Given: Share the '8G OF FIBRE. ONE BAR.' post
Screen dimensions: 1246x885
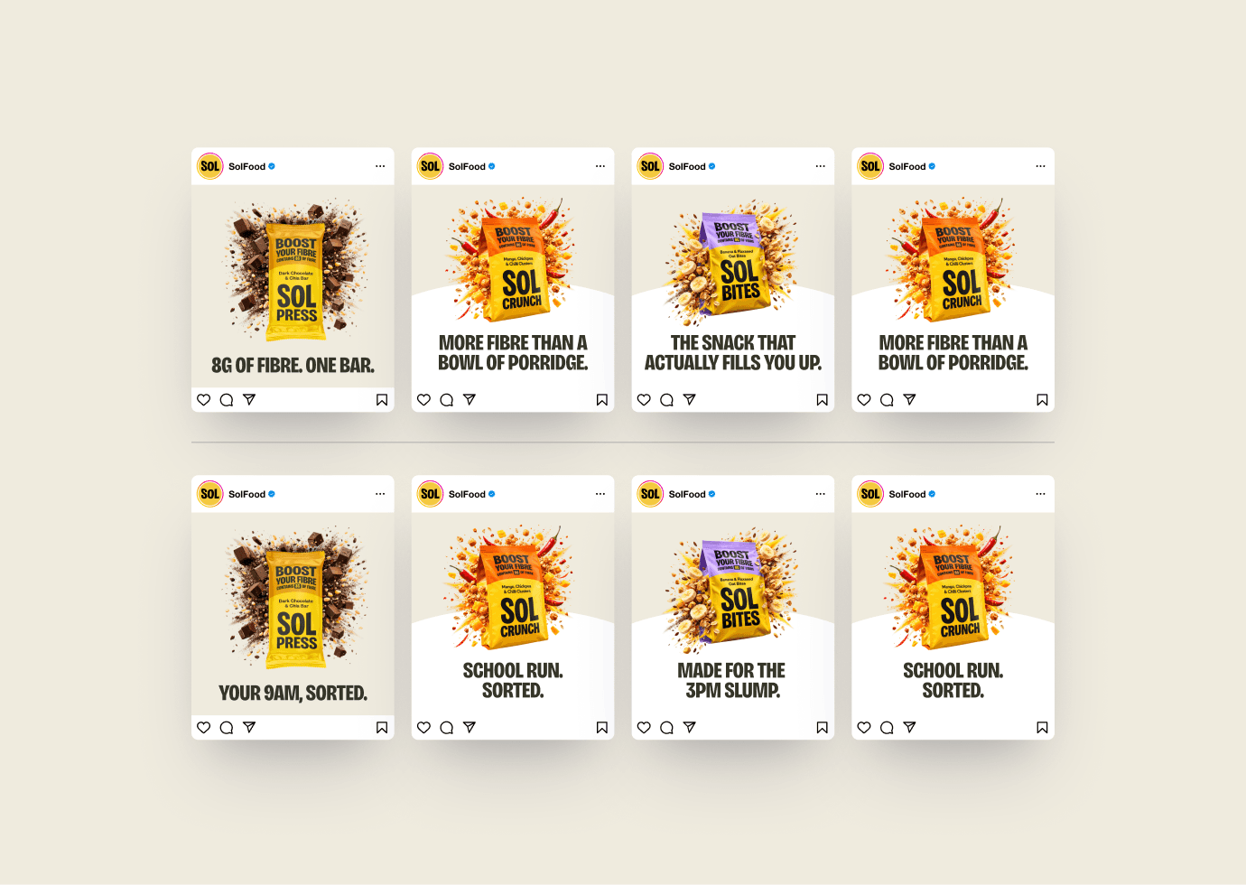Looking at the screenshot, I should (x=249, y=399).
